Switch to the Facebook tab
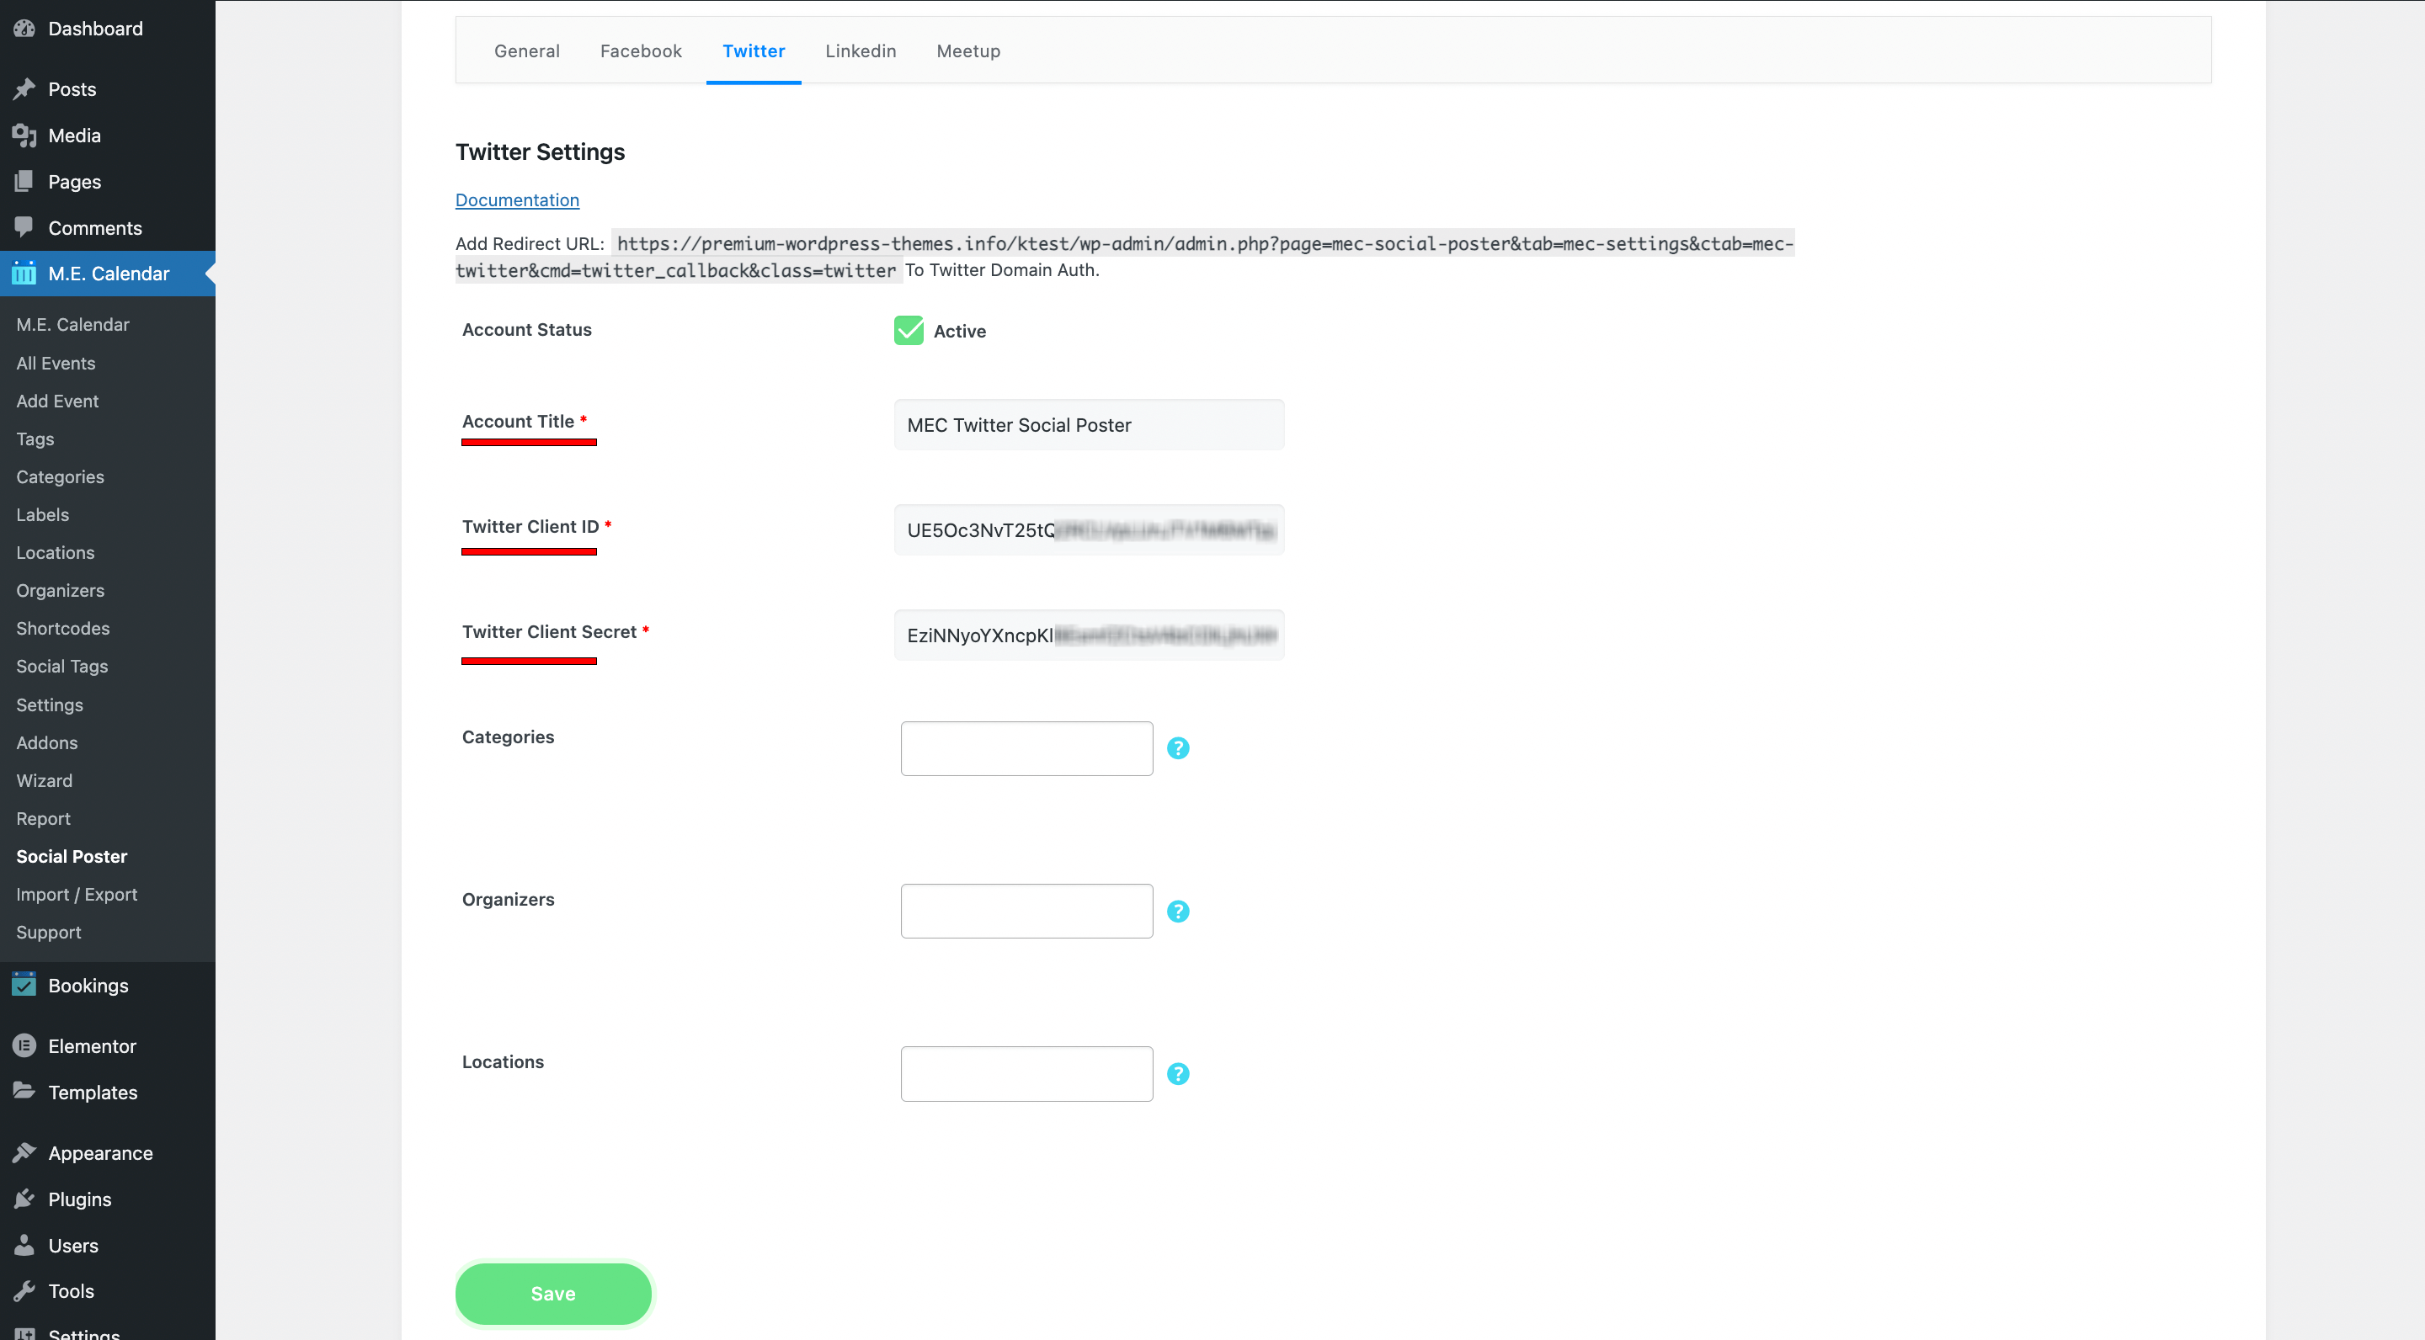The height and width of the screenshot is (1340, 2425). 640,51
